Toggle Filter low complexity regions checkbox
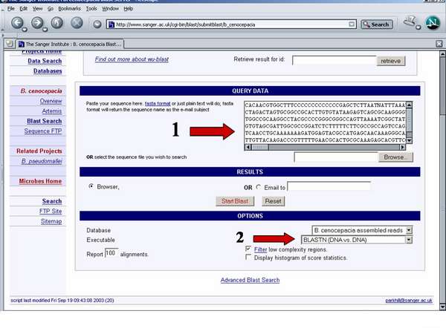The image size is (446, 334). click(x=248, y=250)
